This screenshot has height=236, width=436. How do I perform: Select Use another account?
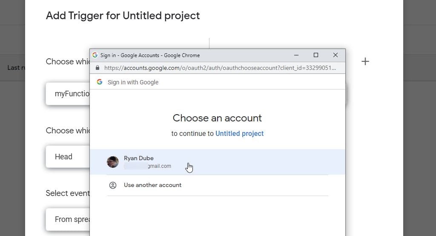(x=152, y=185)
